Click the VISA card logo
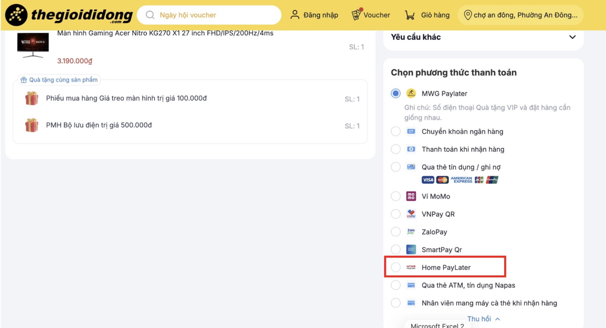Viewport: 606px width, 328px height. pyautogui.click(x=428, y=180)
